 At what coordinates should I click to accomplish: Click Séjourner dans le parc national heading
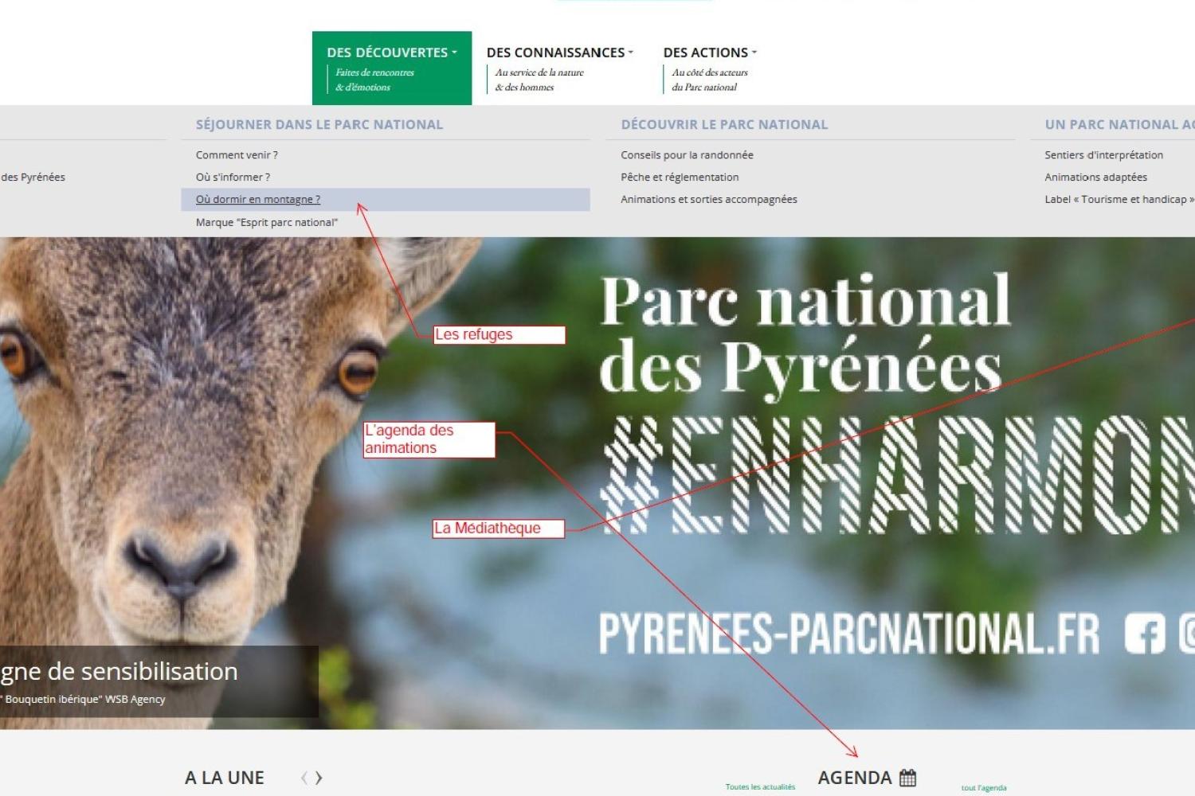319,125
